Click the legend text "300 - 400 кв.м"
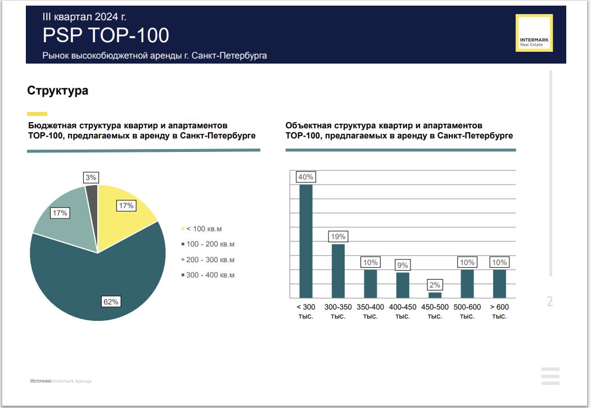The width and height of the screenshot is (591, 408). 210,275
